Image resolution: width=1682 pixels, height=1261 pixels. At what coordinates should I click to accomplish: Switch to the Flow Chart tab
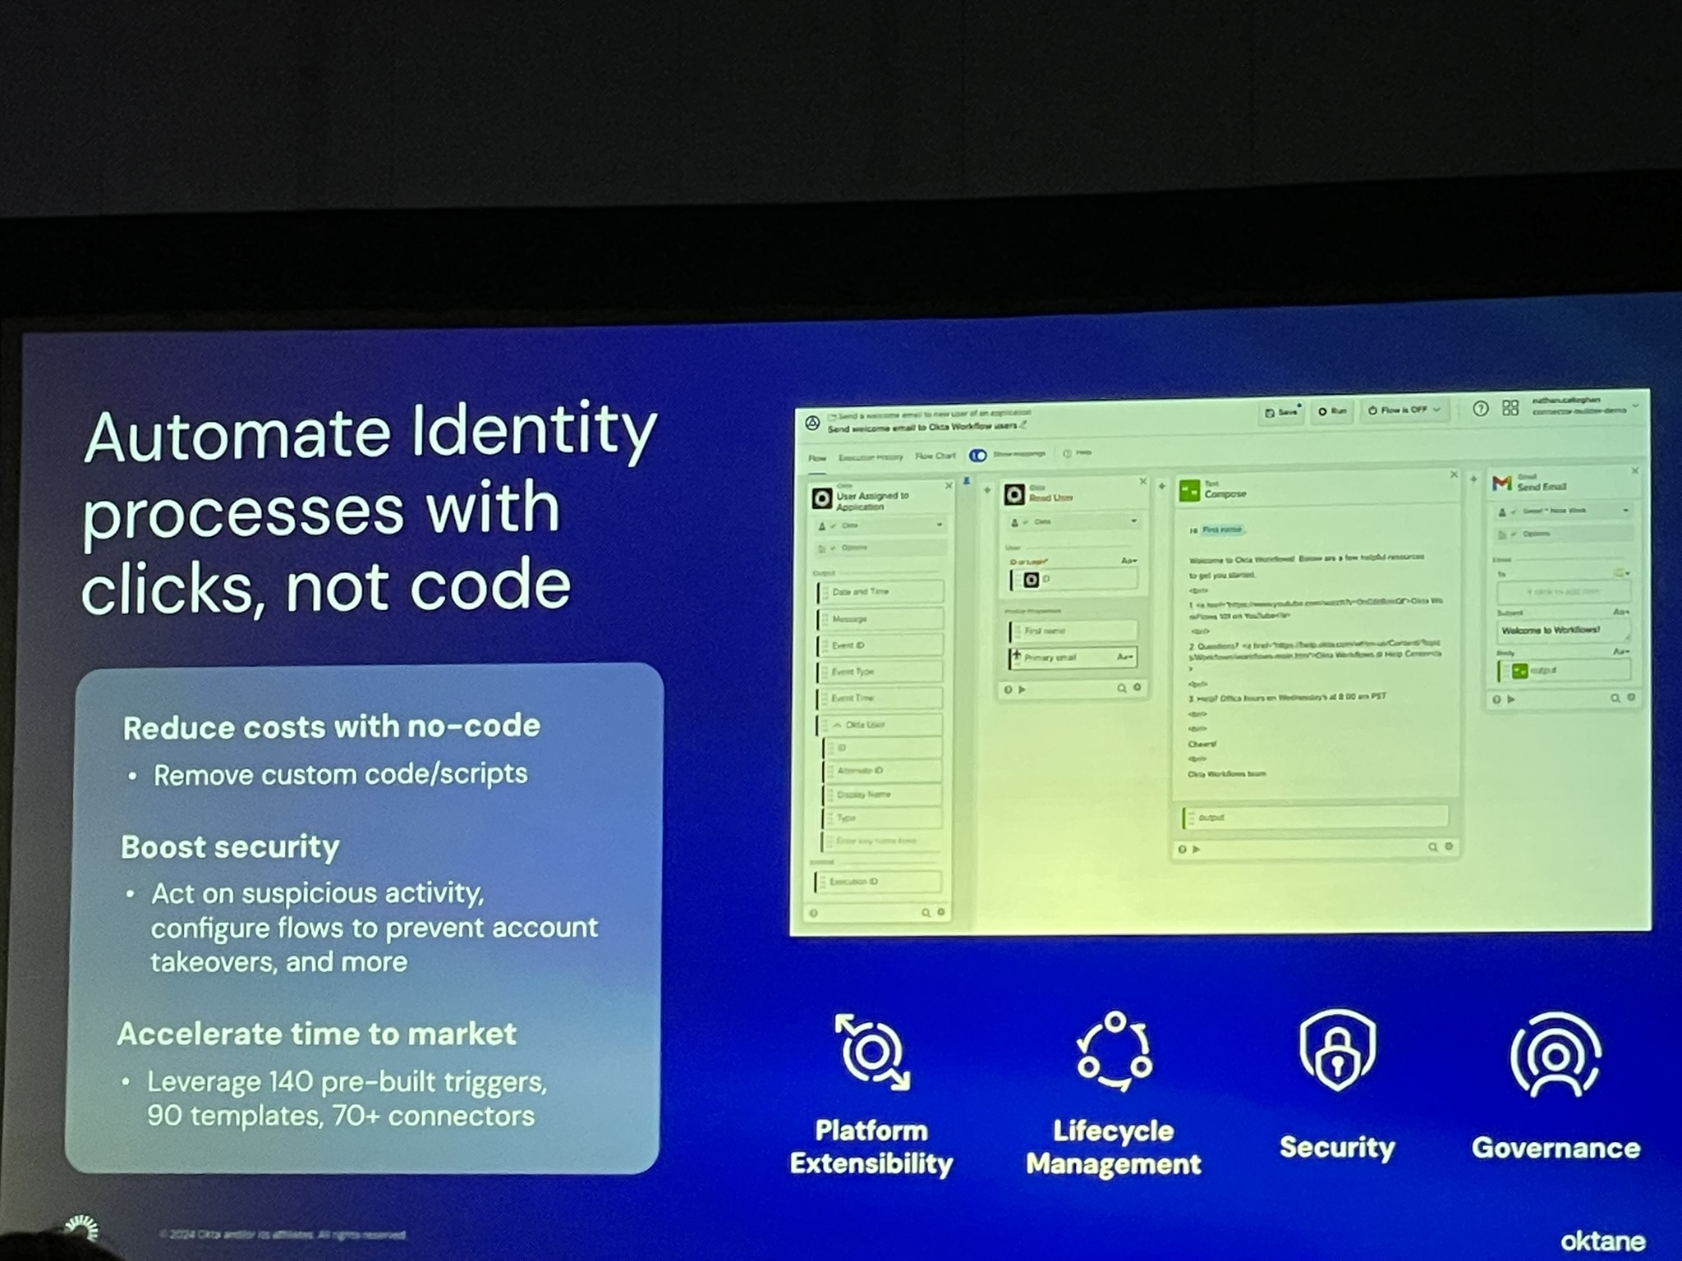(935, 456)
